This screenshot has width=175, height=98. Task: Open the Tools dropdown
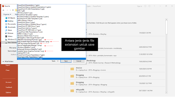(x=55, y=61)
